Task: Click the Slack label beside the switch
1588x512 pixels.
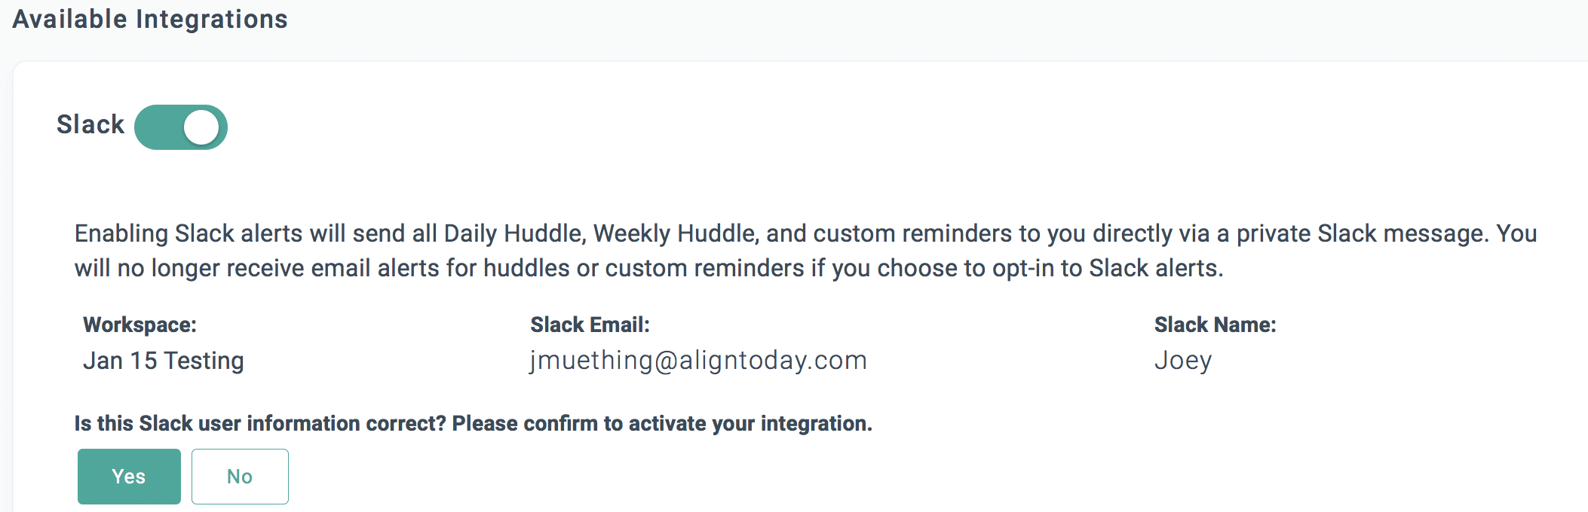Action: 90,124
